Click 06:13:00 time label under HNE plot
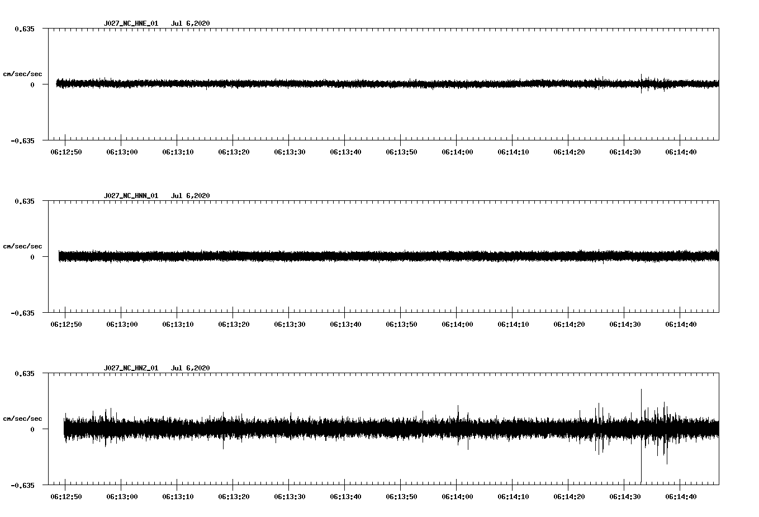759x517 pixels. tap(122, 152)
